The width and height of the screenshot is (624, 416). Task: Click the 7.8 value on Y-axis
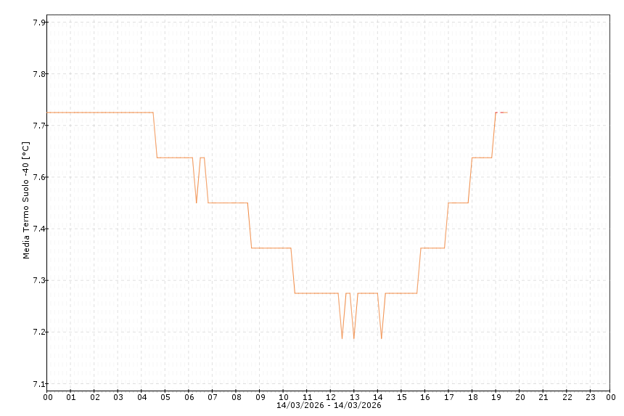(x=36, y=74)
